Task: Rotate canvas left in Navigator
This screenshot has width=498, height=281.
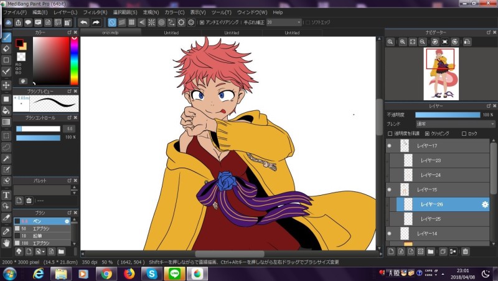Action: (x=435, y=42)
